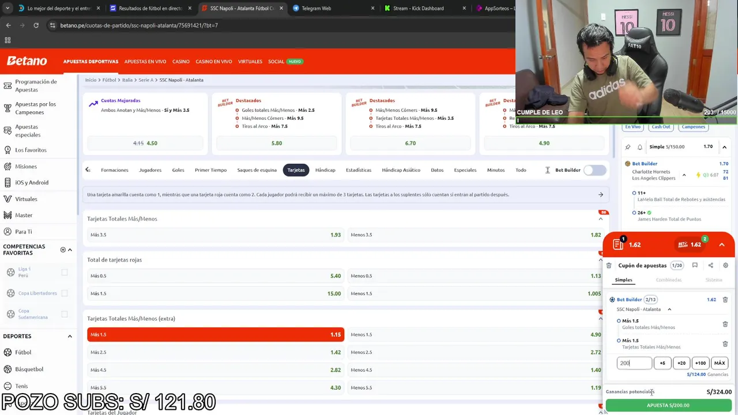Viewport: 738px width, 415px height.
Task: Place bet with Apuesta S/200.00 button
Action: coord(668,405)
